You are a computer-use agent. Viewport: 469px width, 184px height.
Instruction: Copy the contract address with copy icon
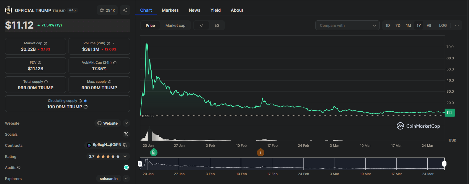click(x=125, y=145)
